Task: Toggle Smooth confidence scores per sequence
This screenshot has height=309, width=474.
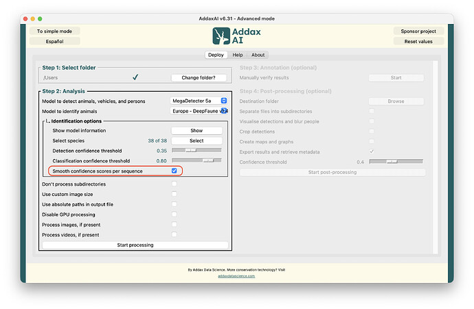Action: tap(174, 171)
